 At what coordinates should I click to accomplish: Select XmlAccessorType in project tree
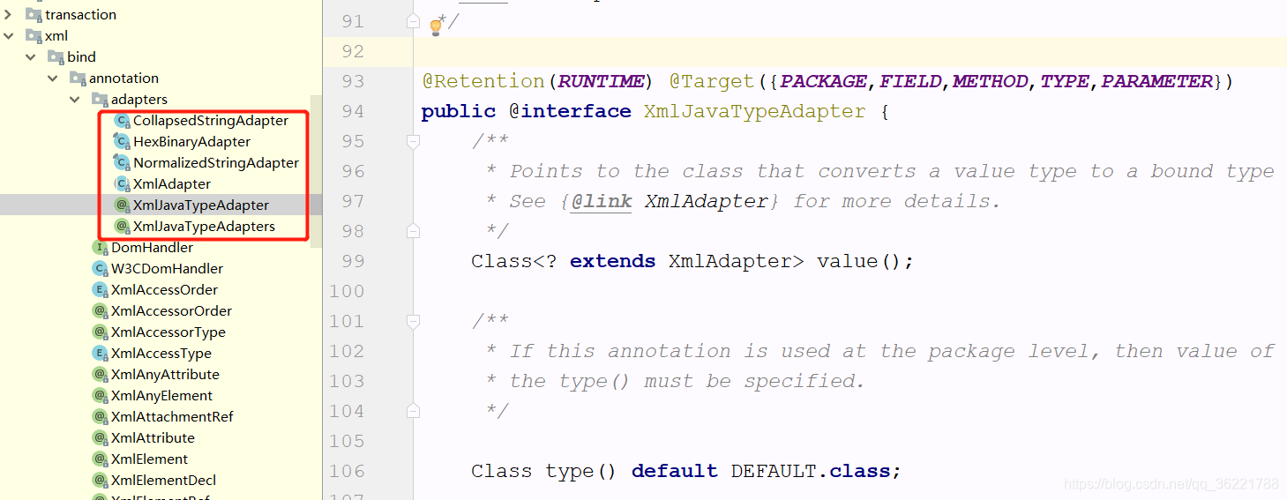[x=168, y=332]
